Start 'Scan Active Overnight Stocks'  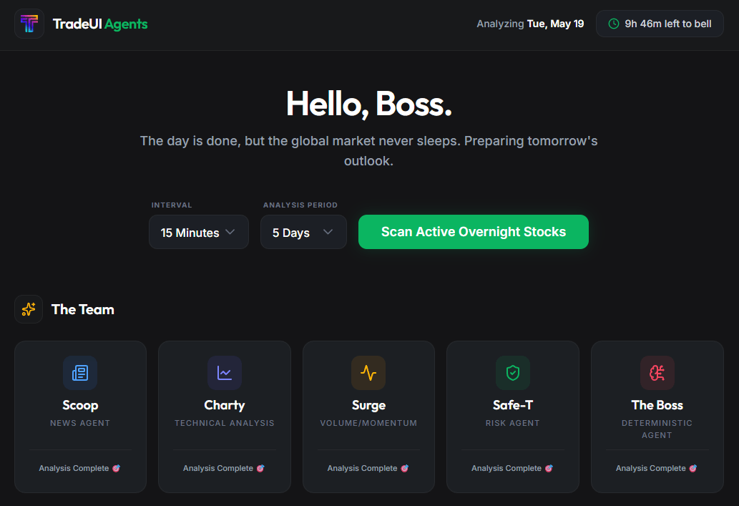tap(473, 232)
